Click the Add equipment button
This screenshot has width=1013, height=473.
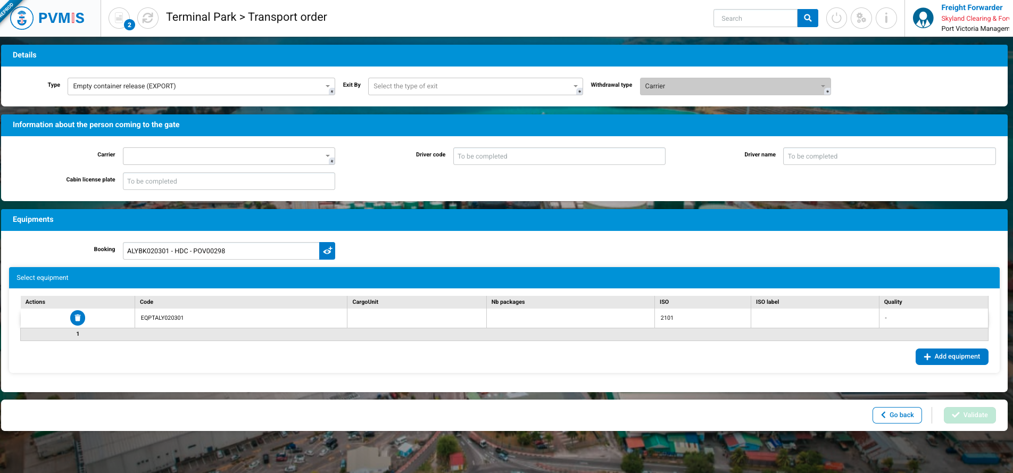point(951,356)
